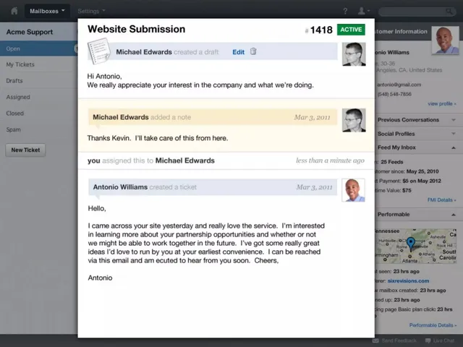Click the Send Feedback envelope icon

click(375, 340)
